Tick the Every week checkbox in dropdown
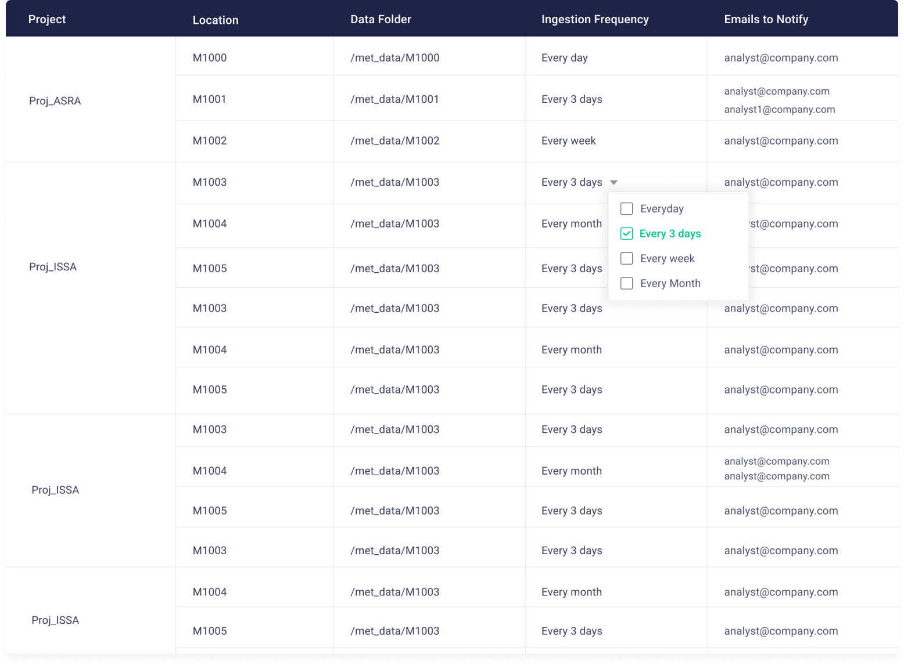 point(626,259)
